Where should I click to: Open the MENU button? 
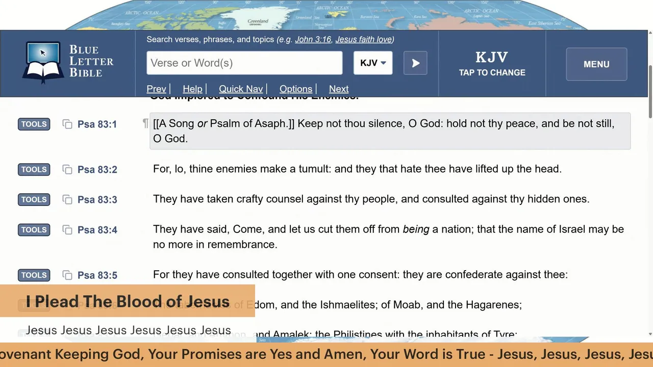click(x=596, y=64)
